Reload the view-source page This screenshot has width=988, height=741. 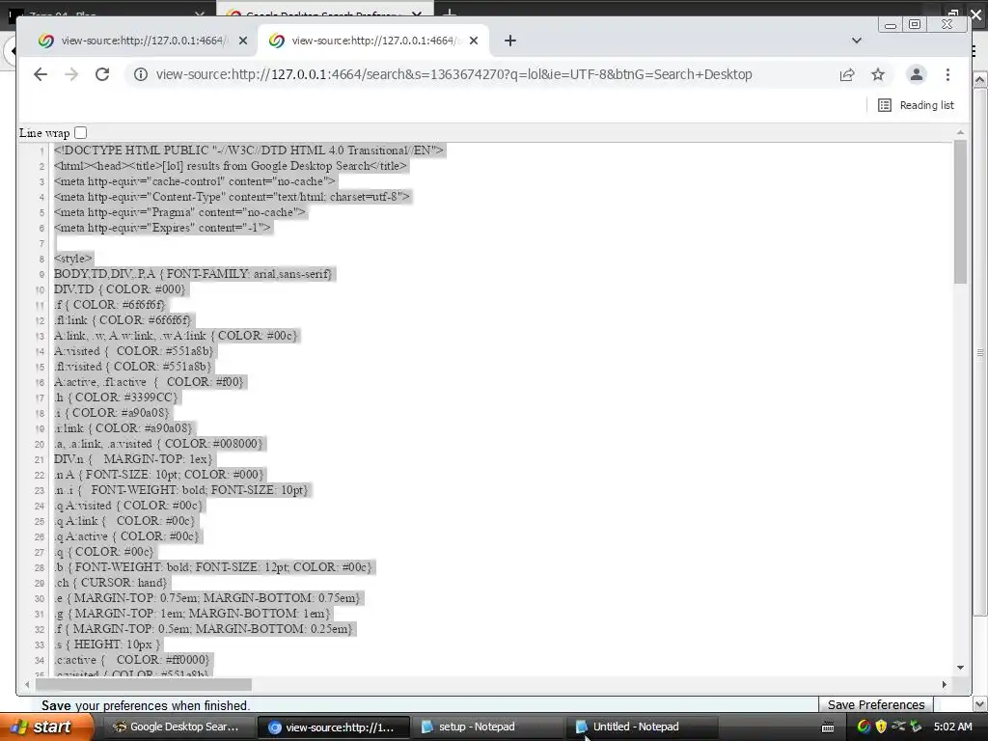tap(102, 74)
